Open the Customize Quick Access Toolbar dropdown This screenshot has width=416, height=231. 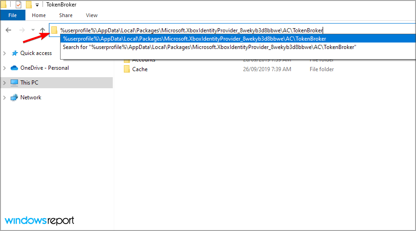point(37,5)
